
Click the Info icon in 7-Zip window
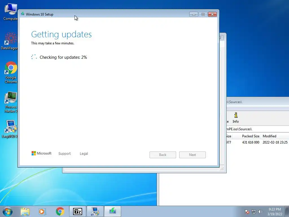pos(236,118)
